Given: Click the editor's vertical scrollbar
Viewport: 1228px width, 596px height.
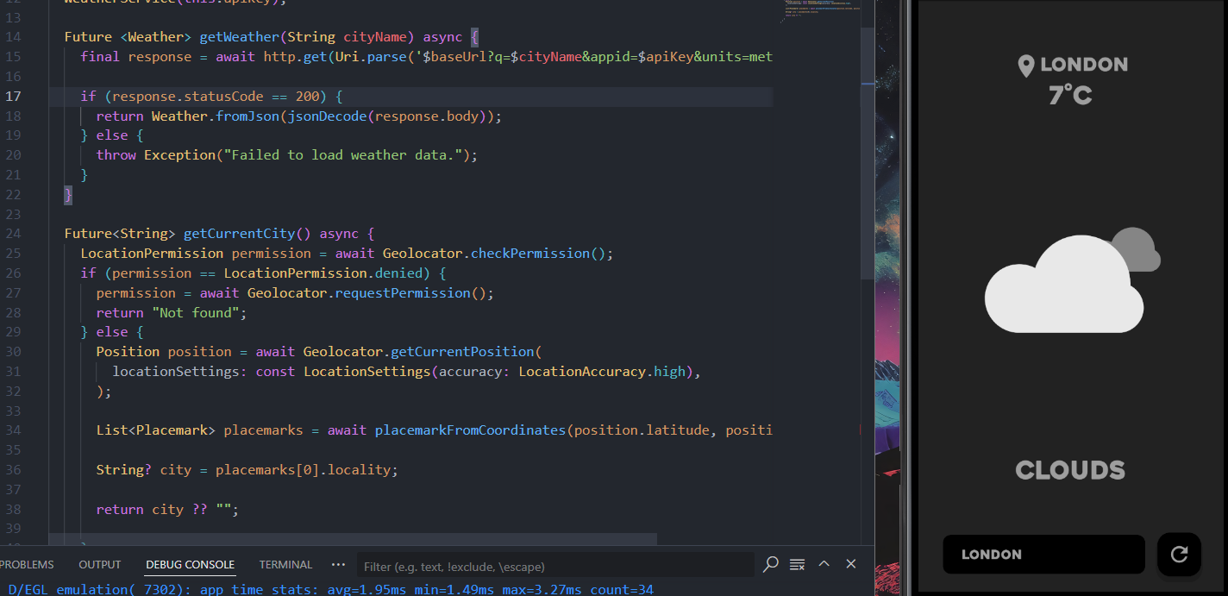Looking at the screenshot, I should [868, 259].
